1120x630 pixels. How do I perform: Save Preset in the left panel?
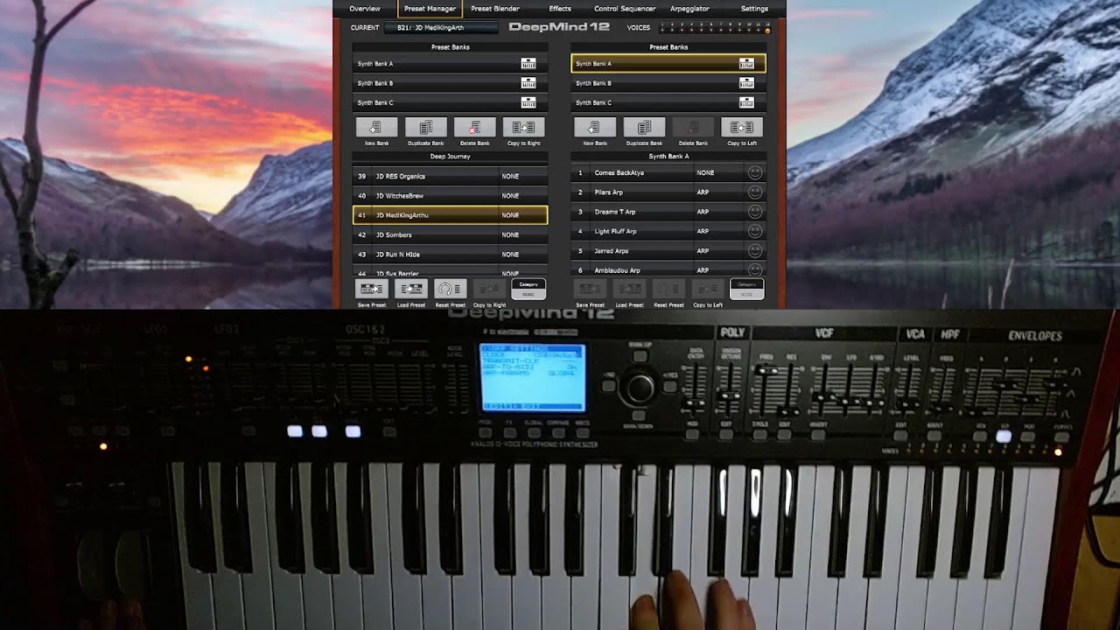click(372, 289)
